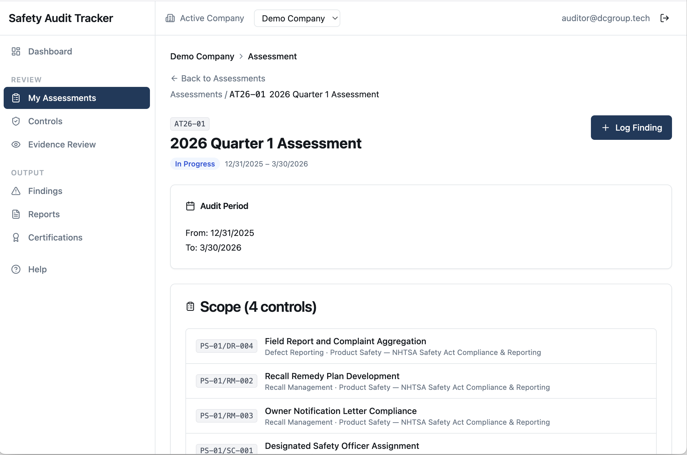Open the Demo Company selector
Screen dimensions: 687x455
297,18
